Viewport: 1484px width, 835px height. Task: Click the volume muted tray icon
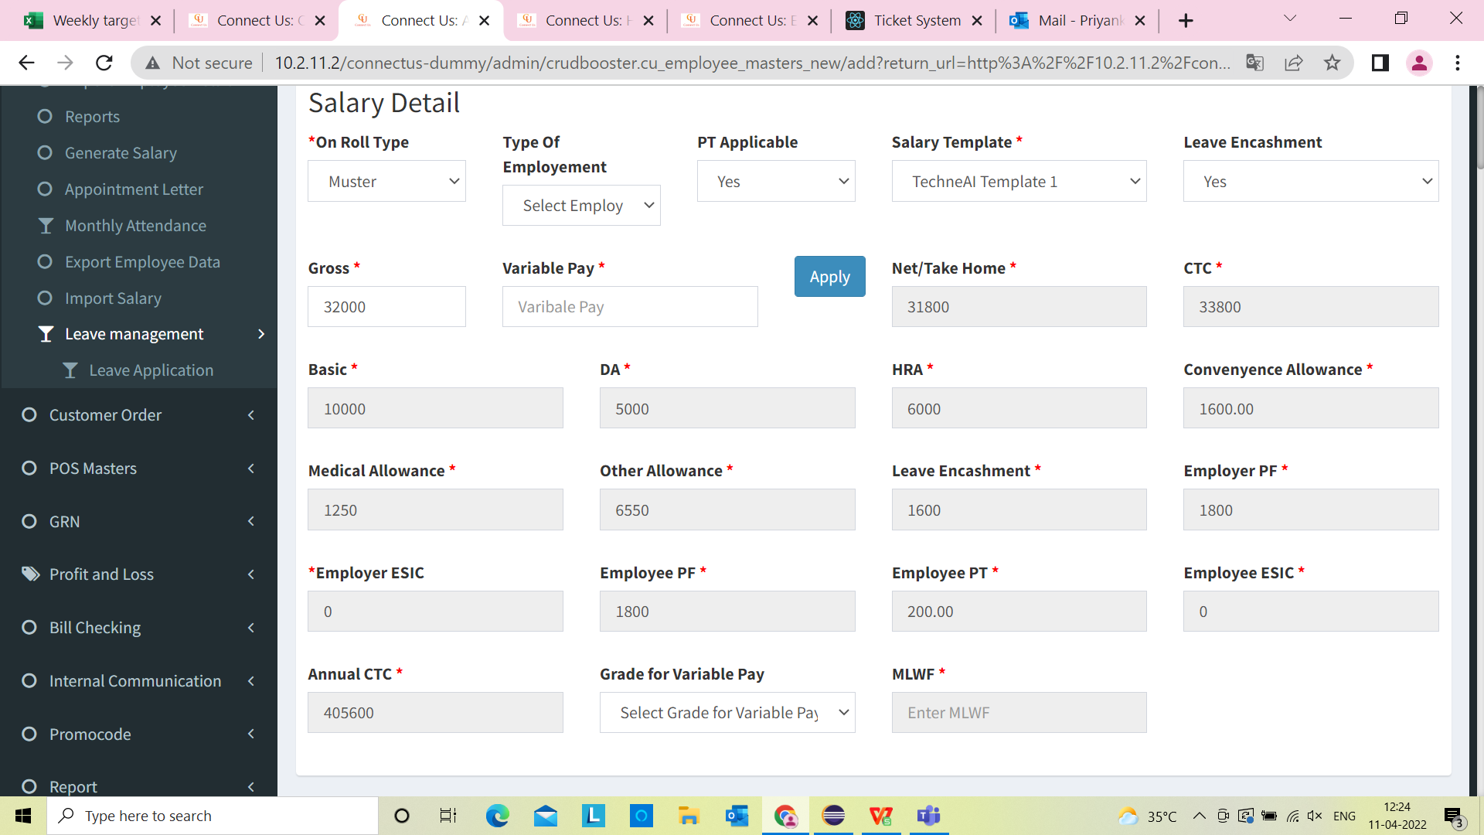[1314, 816]
